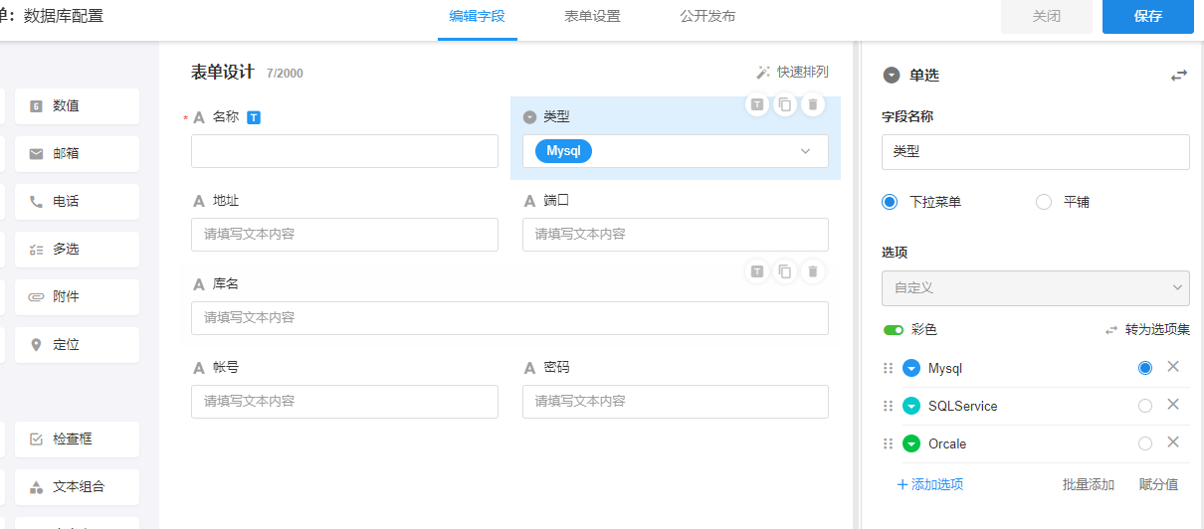Switch to the 表单设置 tab
This screenshot has height=529, width=1204.
click(592, 16)
